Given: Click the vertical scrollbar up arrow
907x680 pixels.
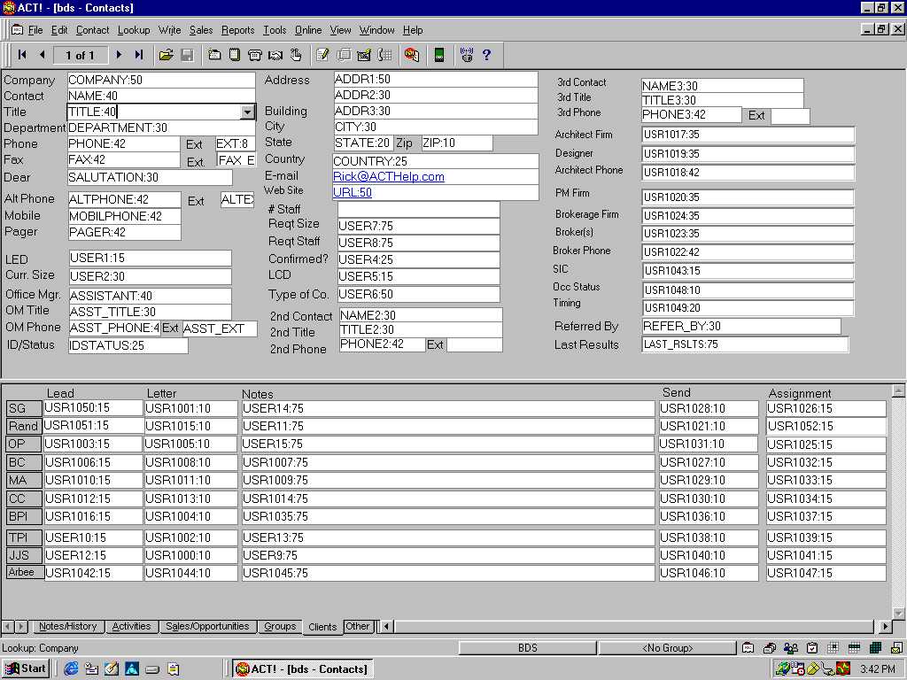Looking at the screenshot, I should [x=898, y=390].
